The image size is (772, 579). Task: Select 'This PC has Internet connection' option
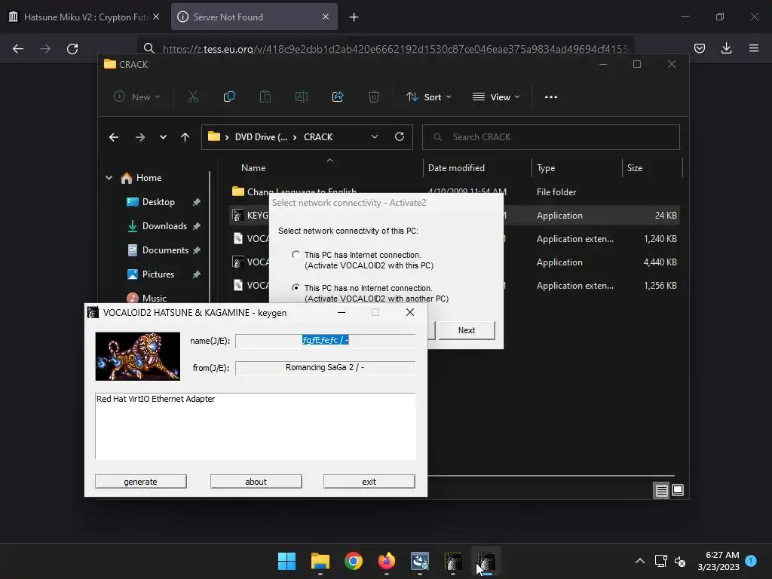tap(296, 255)
